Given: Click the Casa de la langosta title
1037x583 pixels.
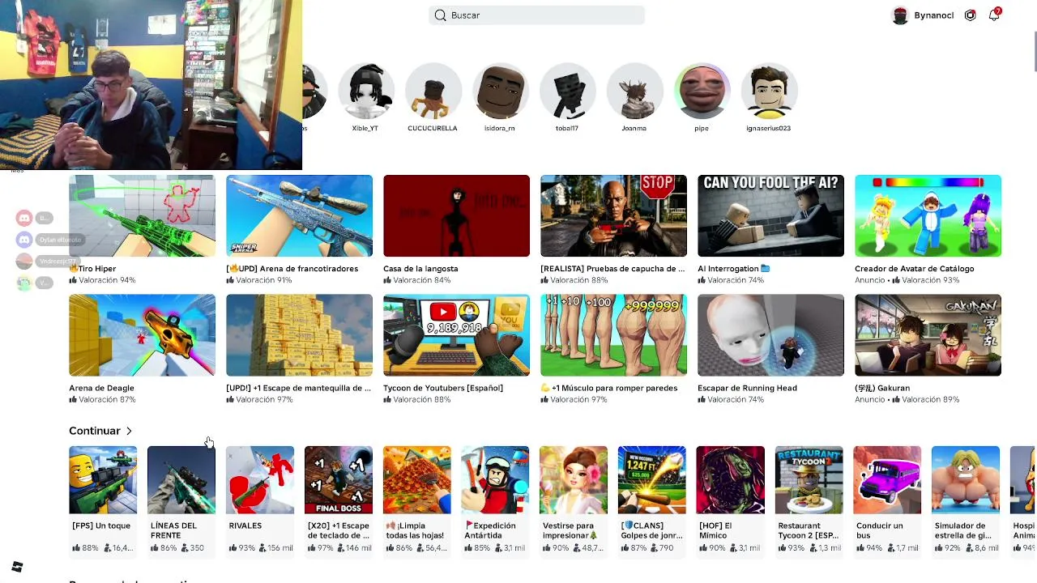Looking at the screenshot, I should (x=420, y=269).
